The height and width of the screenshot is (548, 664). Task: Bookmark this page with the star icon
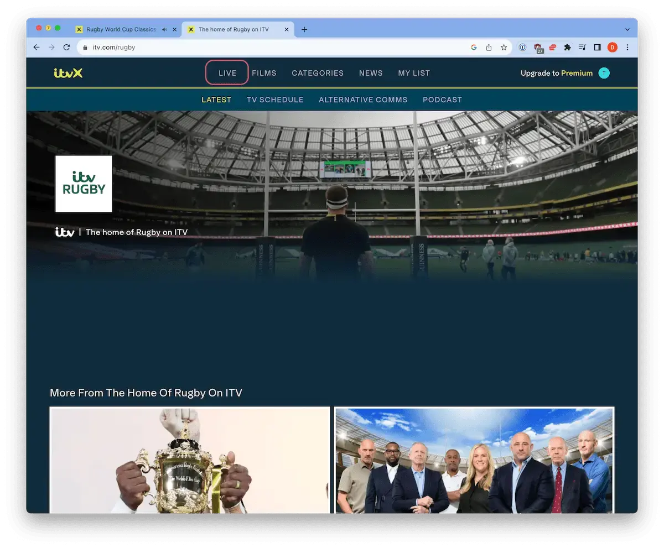pos(504,48)
